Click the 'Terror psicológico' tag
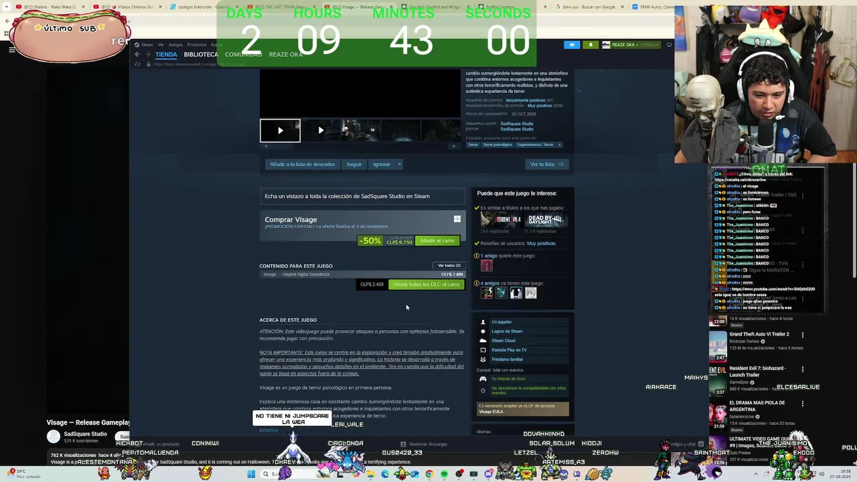This screenshot has height=482, width=857. click(497, 145)
